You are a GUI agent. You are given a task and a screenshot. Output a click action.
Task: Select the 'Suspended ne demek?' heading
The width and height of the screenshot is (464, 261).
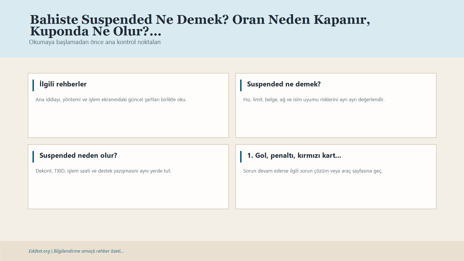[283, 84]
